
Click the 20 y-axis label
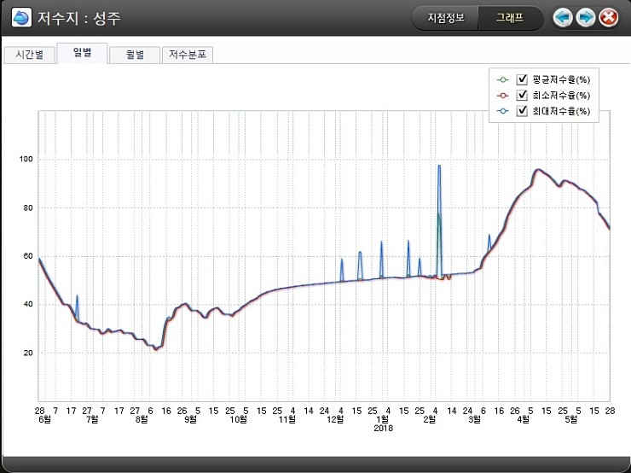click(28, 353)
